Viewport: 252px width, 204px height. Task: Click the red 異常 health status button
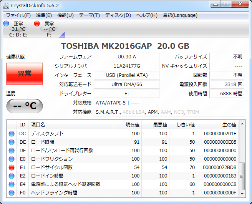tap(25, 74)
